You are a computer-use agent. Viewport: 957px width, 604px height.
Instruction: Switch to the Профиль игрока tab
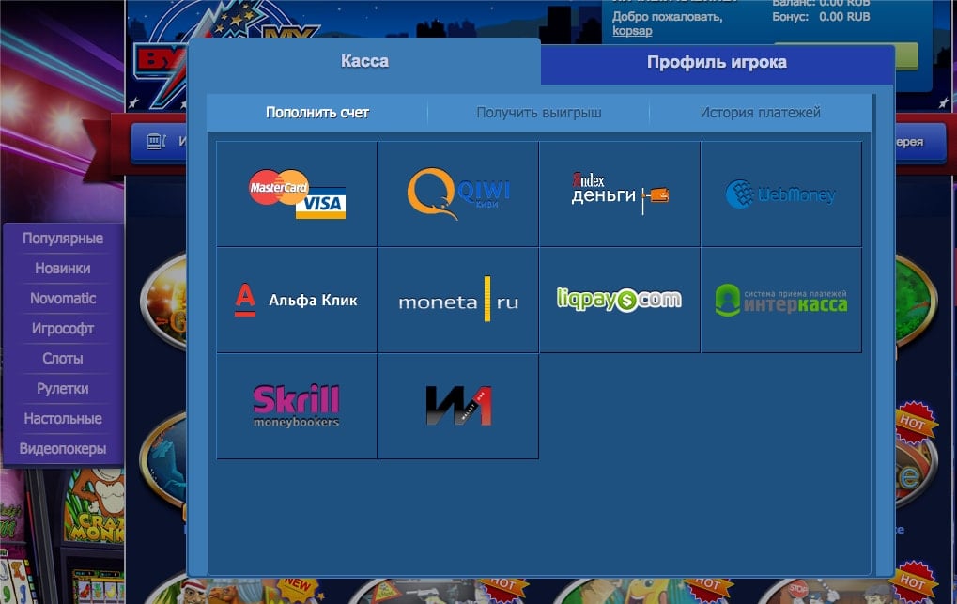pos(717,63)
